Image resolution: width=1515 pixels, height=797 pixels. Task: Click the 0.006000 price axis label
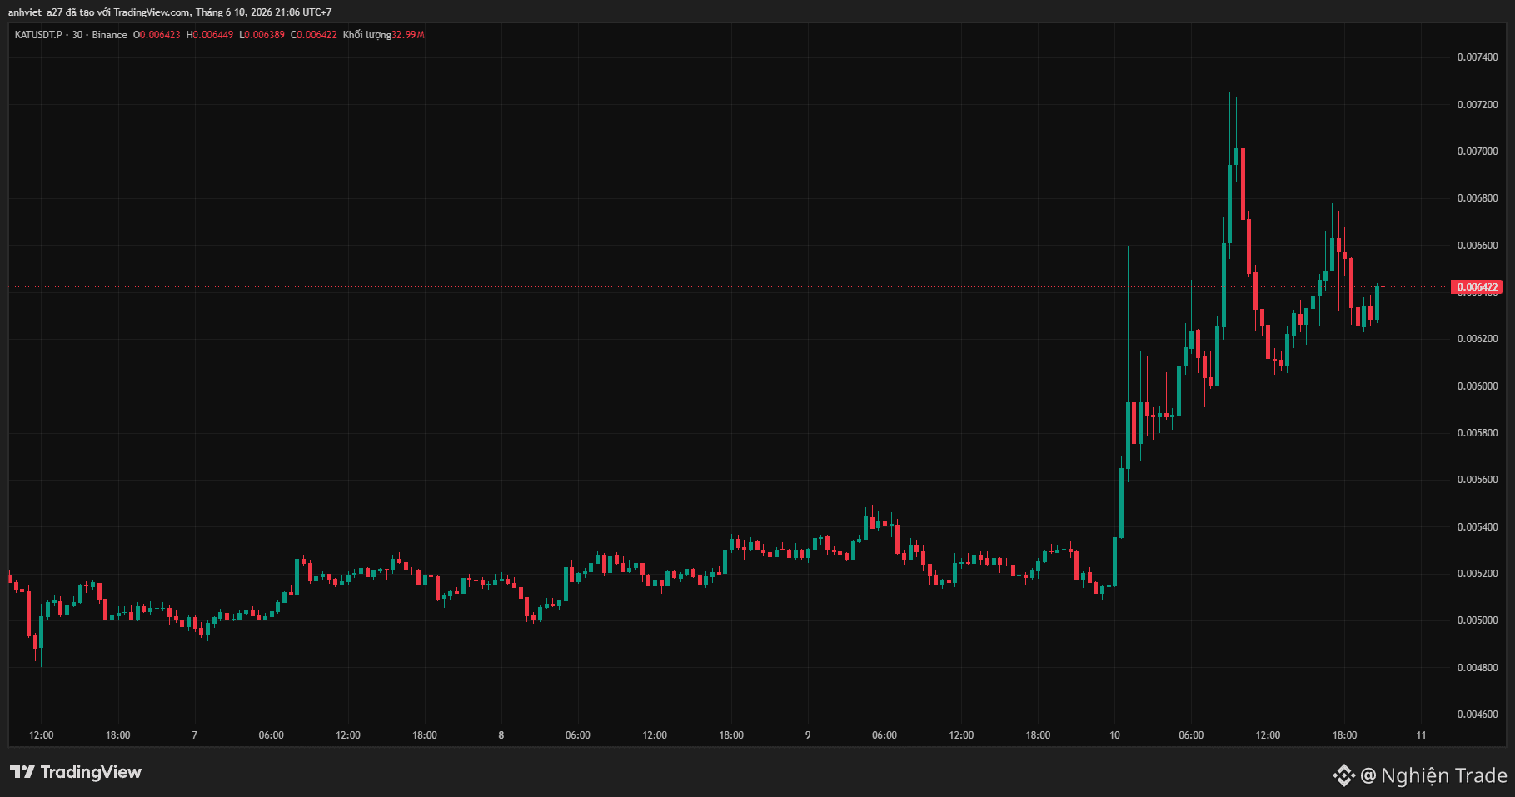(1478, 386)
